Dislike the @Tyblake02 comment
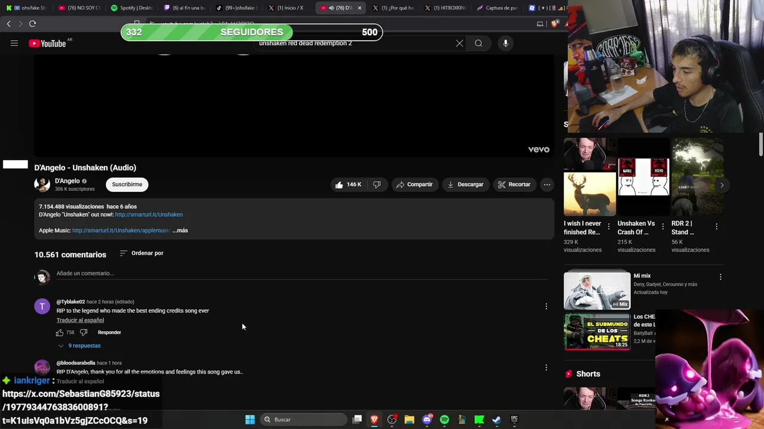The height and width of the screenshot is (429, 764). [84, 332]
